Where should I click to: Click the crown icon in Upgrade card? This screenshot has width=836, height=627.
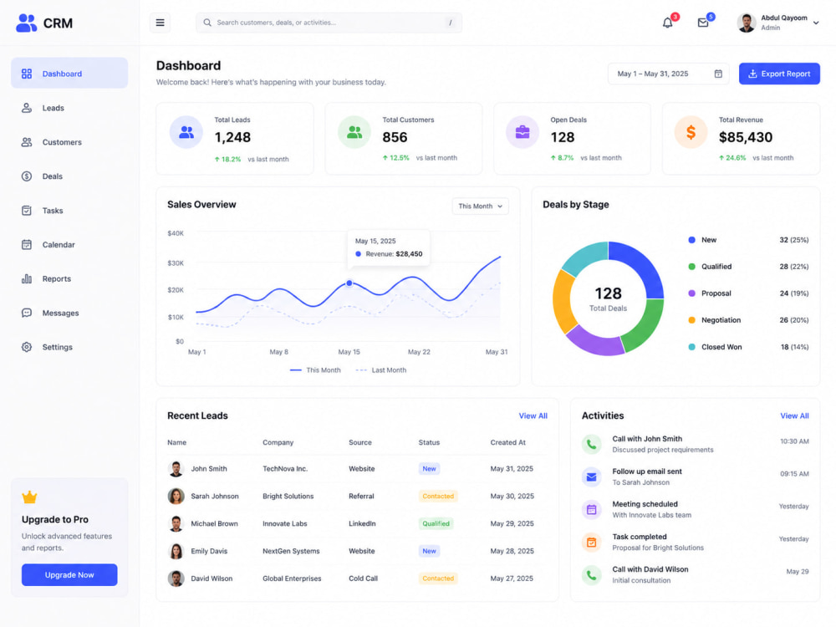coord(29,497)
